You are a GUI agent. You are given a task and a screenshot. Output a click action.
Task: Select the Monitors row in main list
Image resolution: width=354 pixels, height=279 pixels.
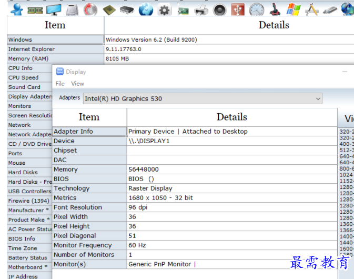coord(29,106)
